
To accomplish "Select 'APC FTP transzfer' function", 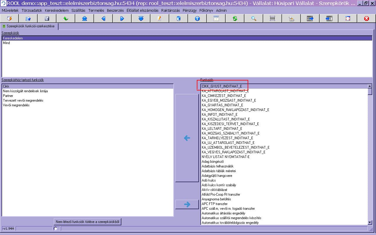I will pyautogui.click(x=284, y=204).
